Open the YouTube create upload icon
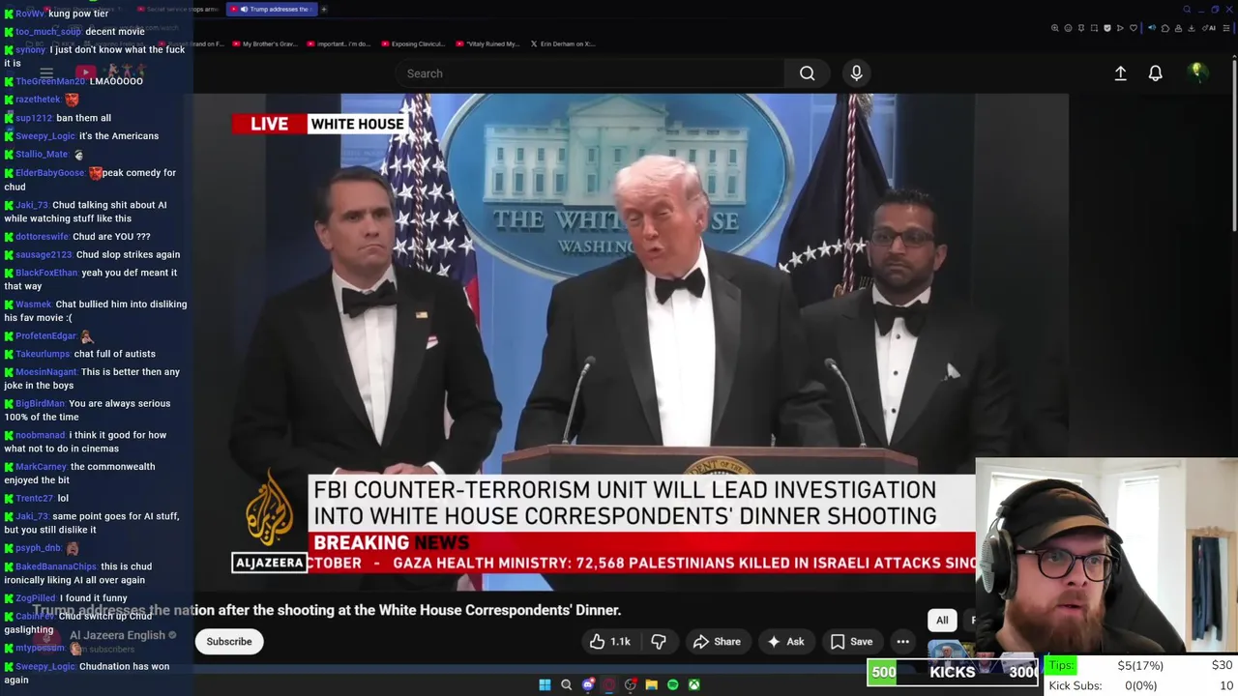This screenshot has height=696, width=1238. click(x=1120, y=73)
